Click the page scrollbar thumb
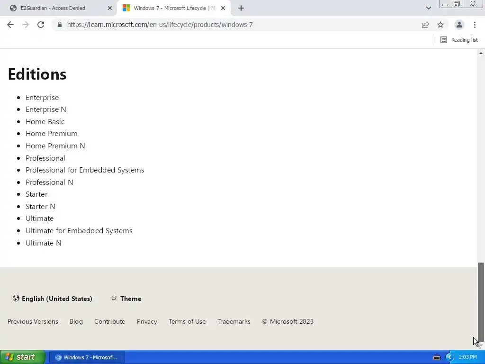 pos(481,301)
